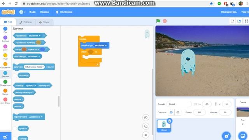Edit the sprite direction field
249x140 pixels.
point(225,112)
